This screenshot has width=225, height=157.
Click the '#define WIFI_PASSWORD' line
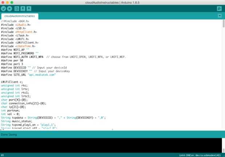coord(20,53)
